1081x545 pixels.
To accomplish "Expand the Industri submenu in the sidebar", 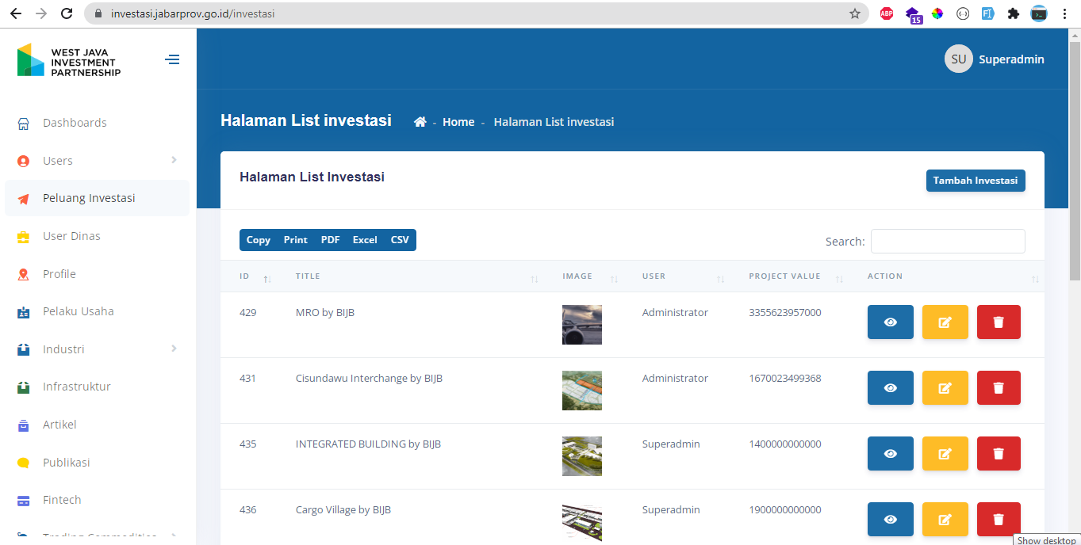I will click(x=174, y=349).
